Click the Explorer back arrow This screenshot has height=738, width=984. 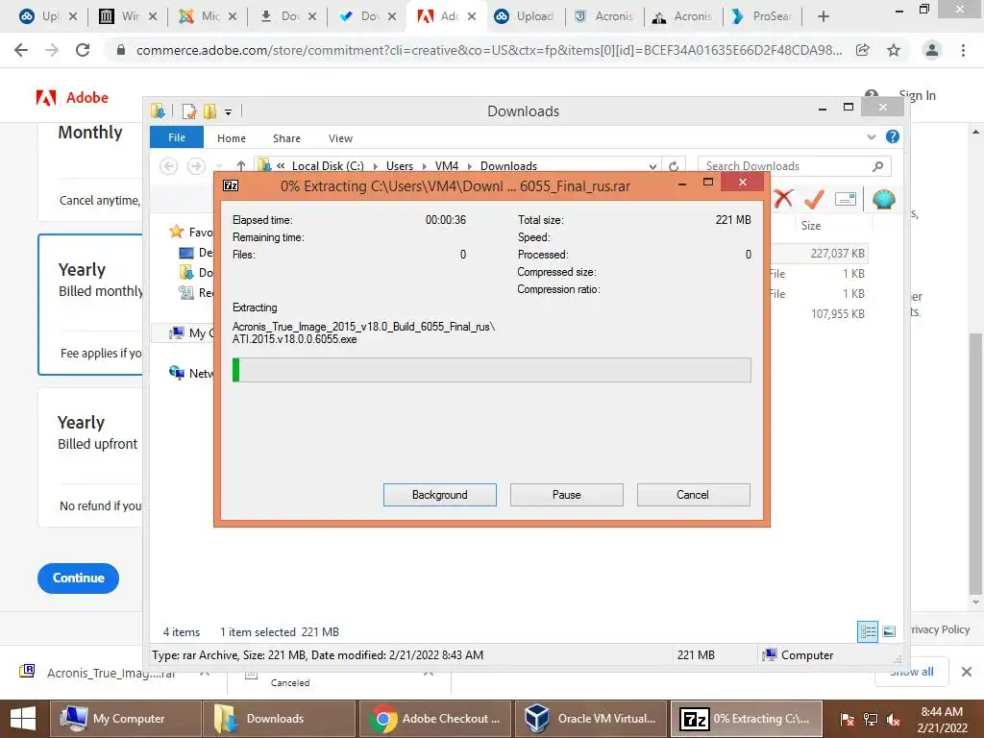168,165
